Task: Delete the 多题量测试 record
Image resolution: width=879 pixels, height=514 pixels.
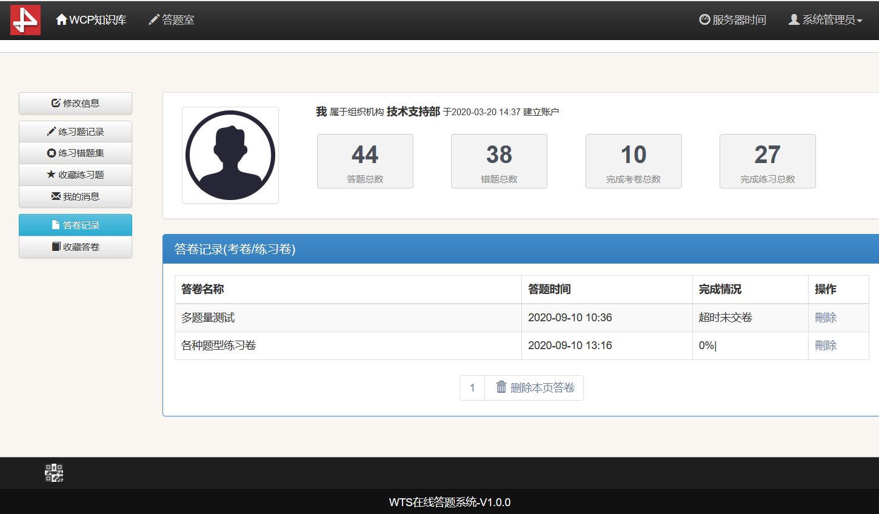Action: [826, 318]
